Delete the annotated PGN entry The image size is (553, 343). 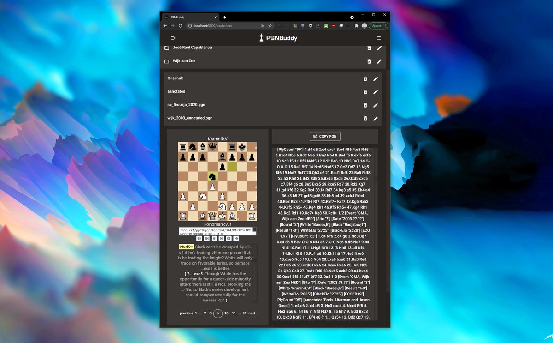tap(365, 92)
